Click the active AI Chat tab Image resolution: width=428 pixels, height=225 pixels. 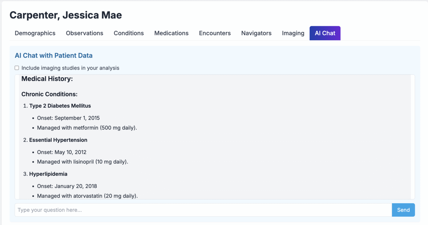(x=325, y=33)
